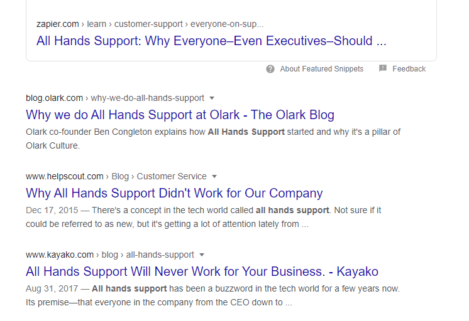The image size is (469, 321).
Task: Click 'customer-support' in the zapier breadcrumb
Action: point(148,24)
